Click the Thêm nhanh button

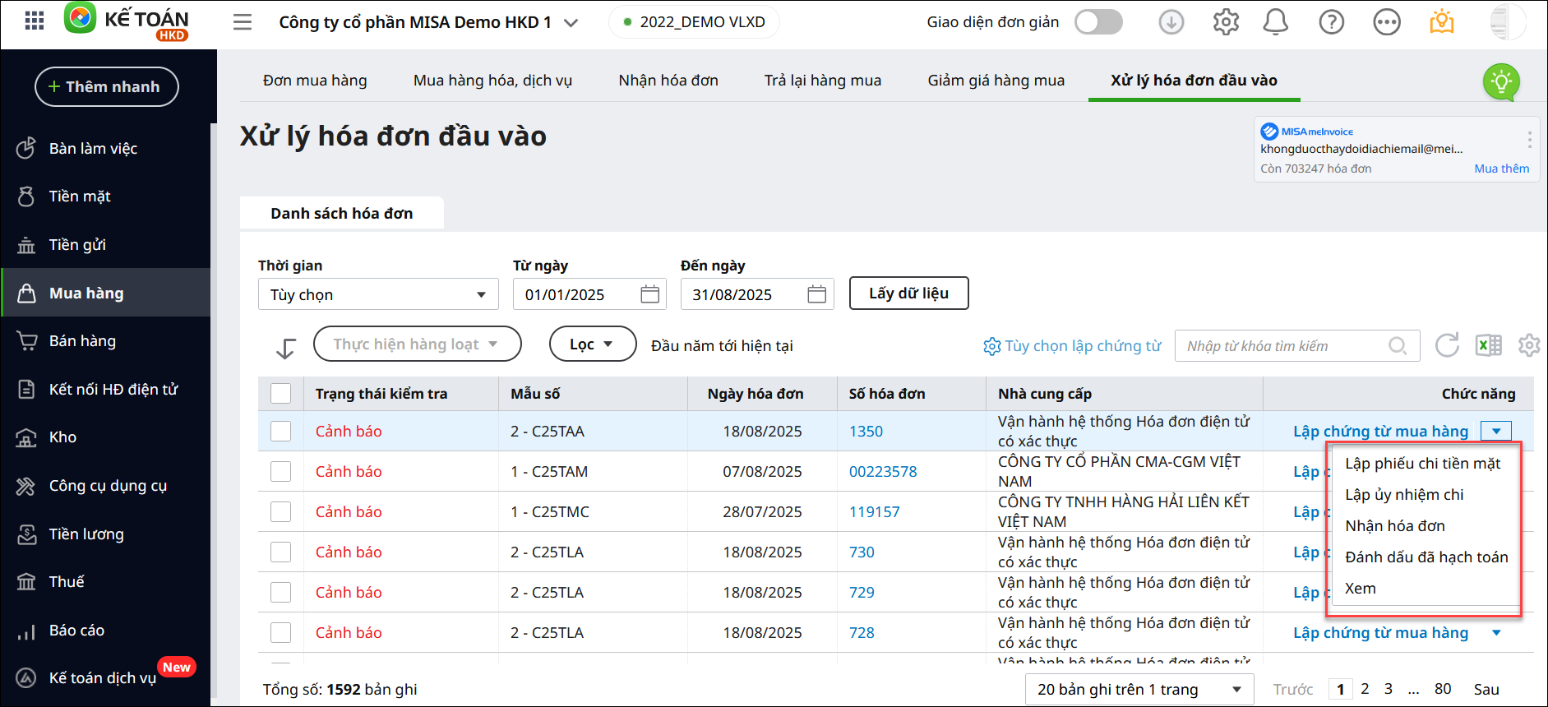click(x=107, y=87)
